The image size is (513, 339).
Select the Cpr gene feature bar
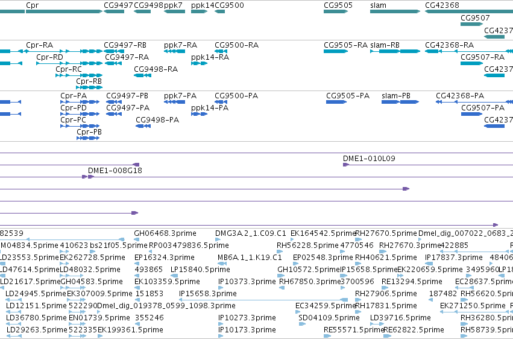[64, 11]
